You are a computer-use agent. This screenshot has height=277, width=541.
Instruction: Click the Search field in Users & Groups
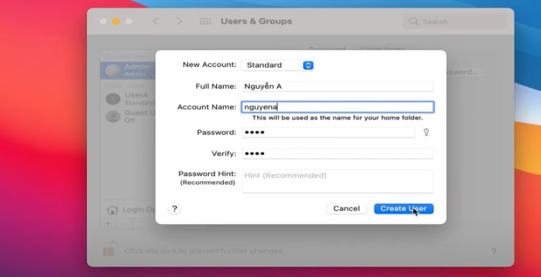tap(454, 21)
